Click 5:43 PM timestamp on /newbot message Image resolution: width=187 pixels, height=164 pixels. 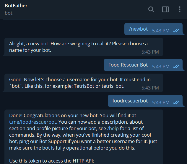pyautogui.click(x=161, y=31)
